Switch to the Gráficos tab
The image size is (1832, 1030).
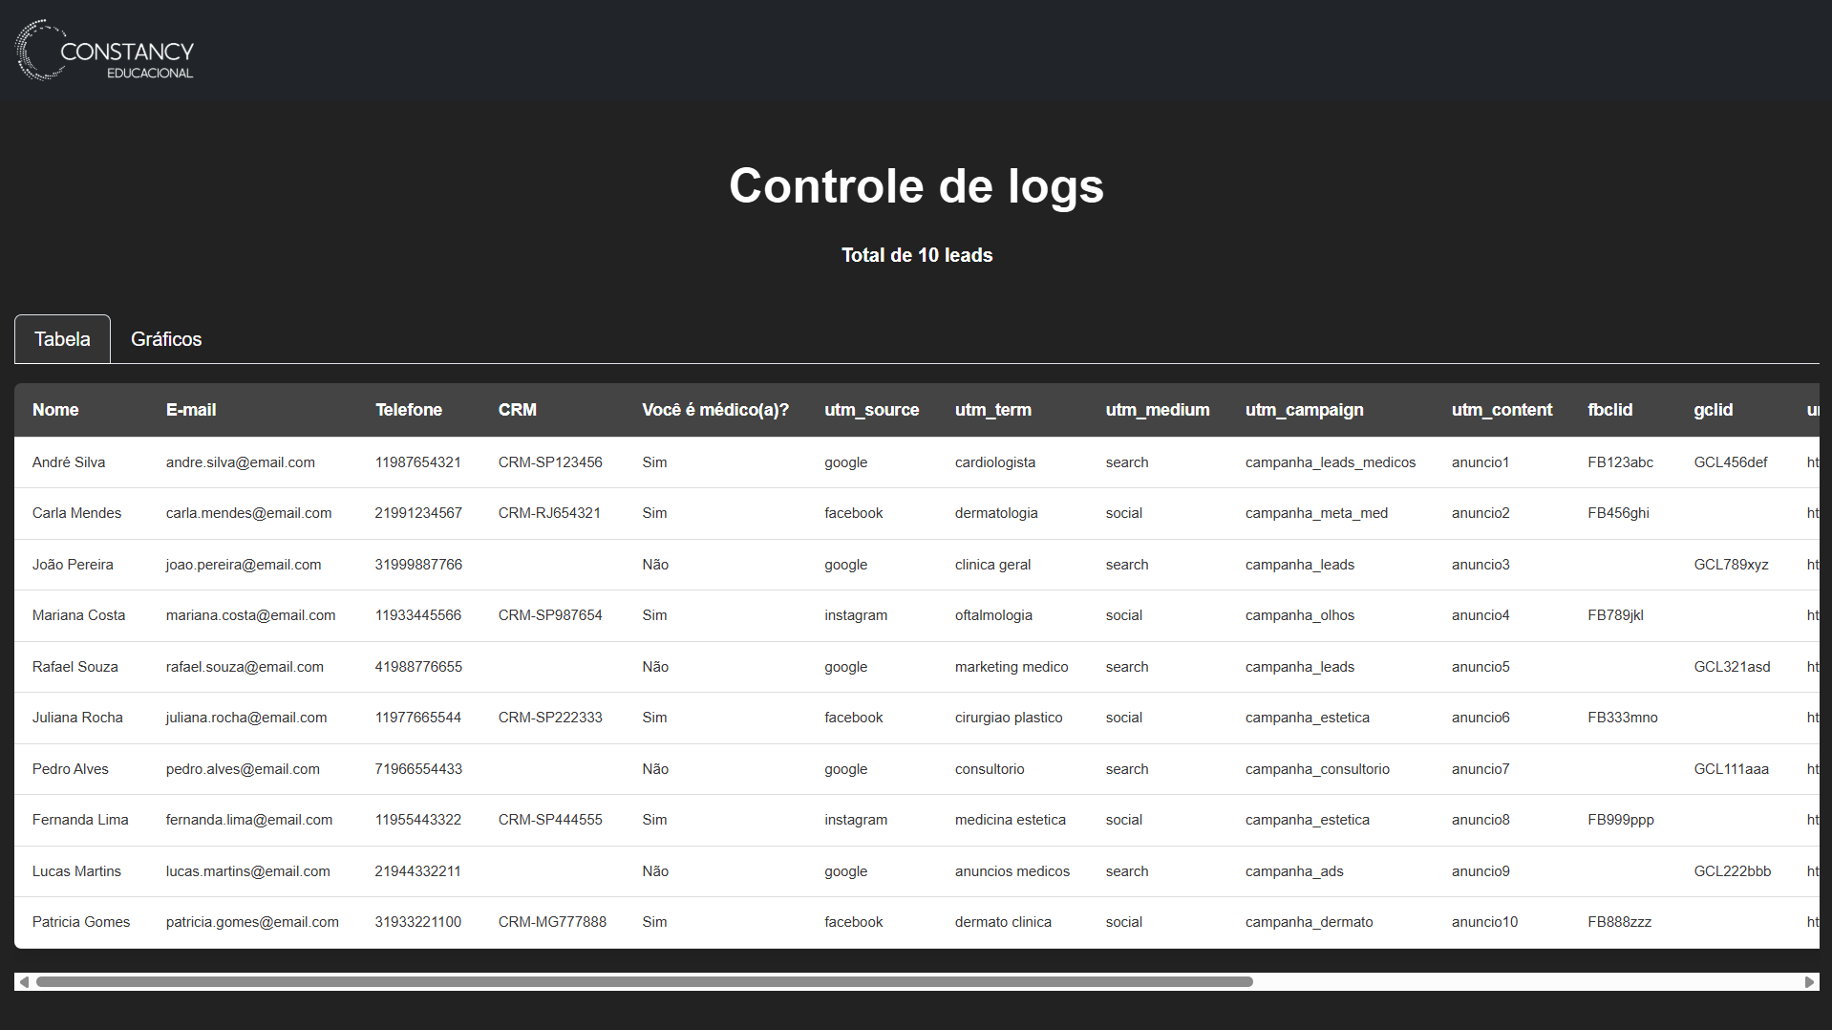click(x=166, y=339)
